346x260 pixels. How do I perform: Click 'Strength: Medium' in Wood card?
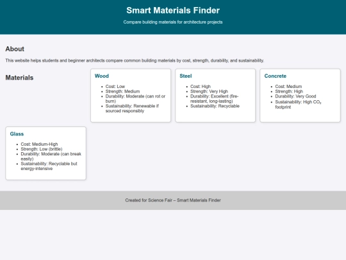[x=122, y=91]
